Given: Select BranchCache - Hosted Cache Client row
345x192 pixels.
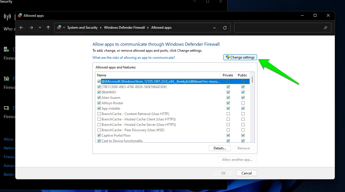Looking at the screenshot, I should (x=173, y=119).
